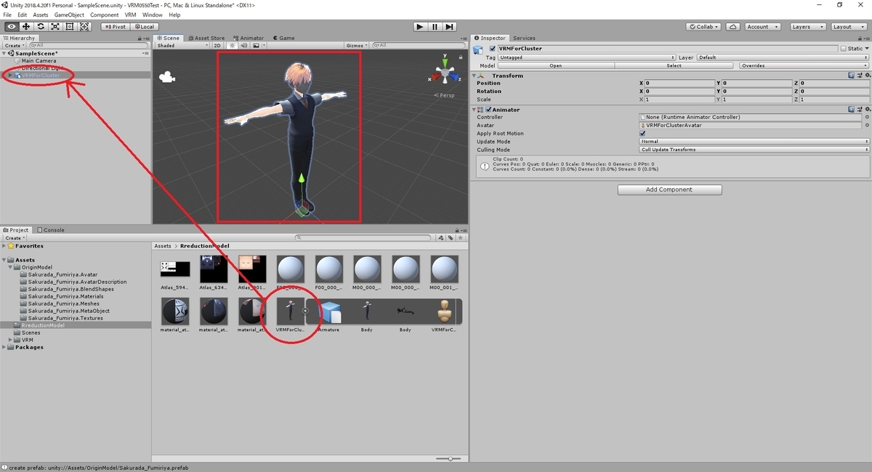
Task: Select the Rect transform tool
Action: coord(70,27)
